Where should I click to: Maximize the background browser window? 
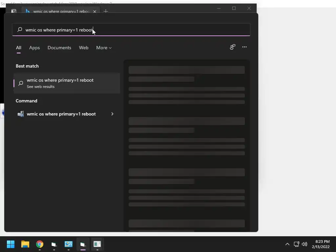tap(234, 8)
